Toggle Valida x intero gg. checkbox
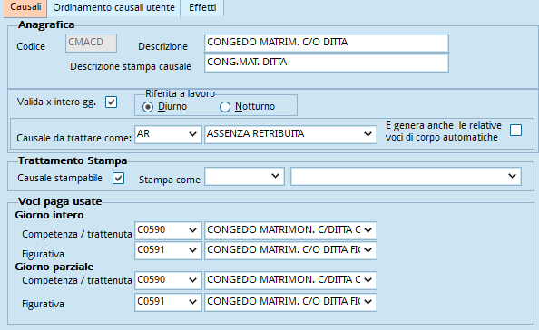 click(x=111, y=102)
